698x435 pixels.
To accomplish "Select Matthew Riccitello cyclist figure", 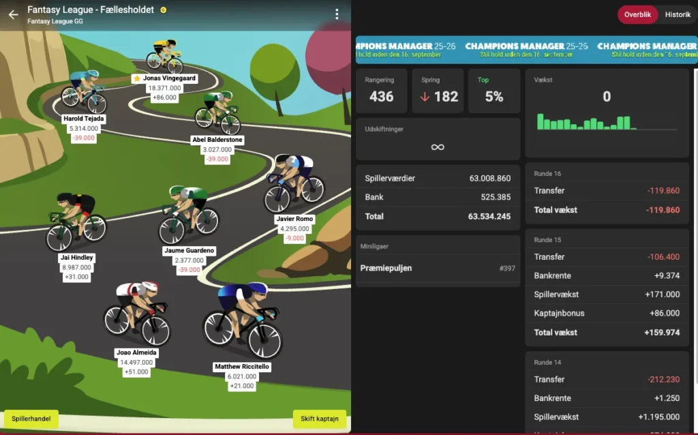I will 243,321.
